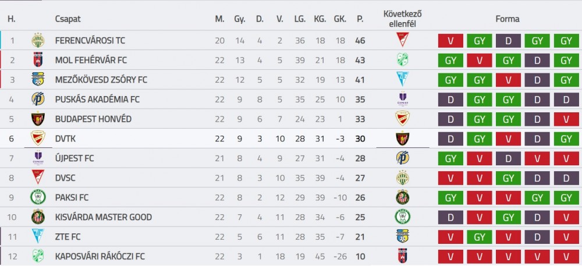Click Ferencváros's next opponent DVSC crest
Screen dimensions: 582x266
click(x=402, y=40)
